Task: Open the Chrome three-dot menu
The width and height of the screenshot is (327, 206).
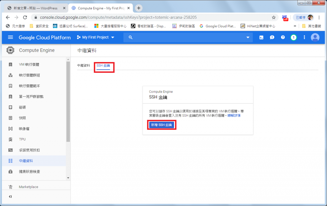Action: [319, 17]
